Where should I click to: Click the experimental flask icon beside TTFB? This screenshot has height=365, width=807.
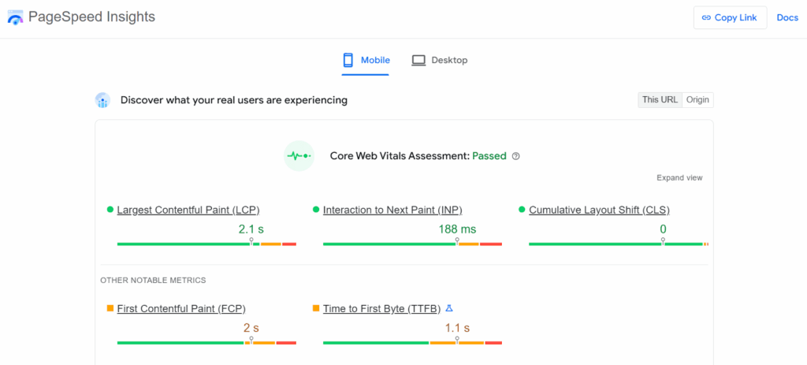[x=448, y=308]
